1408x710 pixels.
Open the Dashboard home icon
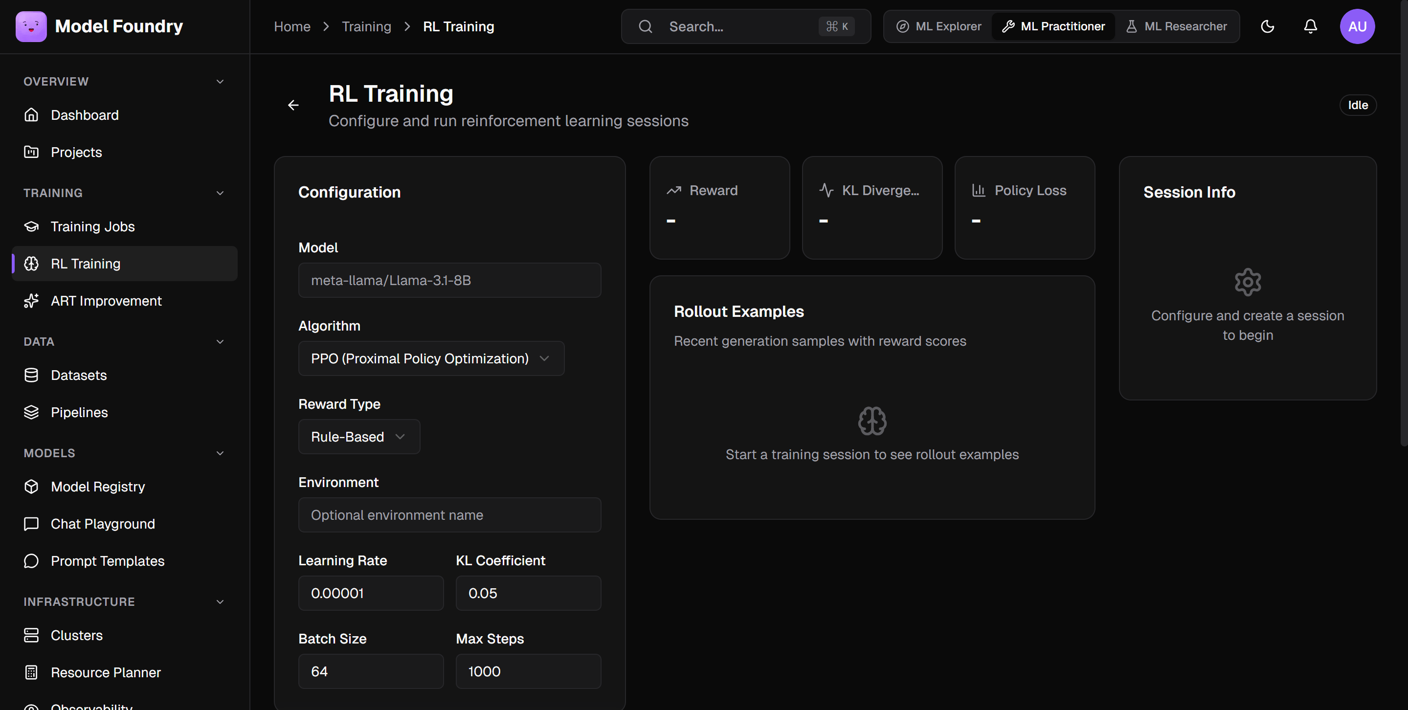click(31, 115)
